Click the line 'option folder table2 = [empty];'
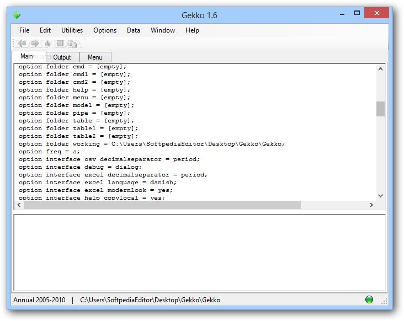 [78, 136]
